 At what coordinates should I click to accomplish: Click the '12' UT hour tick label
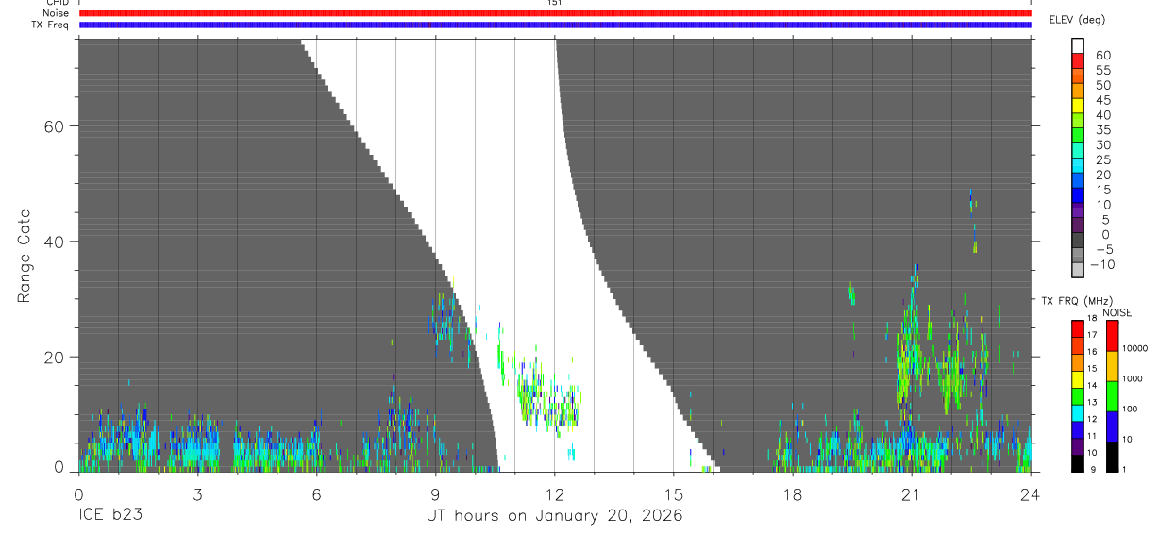555,493
